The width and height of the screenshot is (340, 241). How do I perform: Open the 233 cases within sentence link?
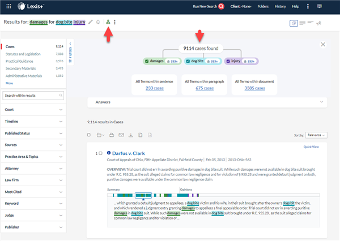pos(154,88)
